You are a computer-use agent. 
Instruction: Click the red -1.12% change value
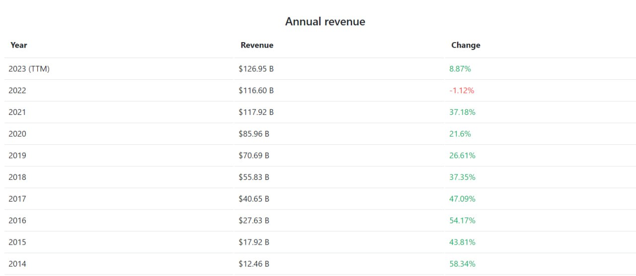[462, 91]
